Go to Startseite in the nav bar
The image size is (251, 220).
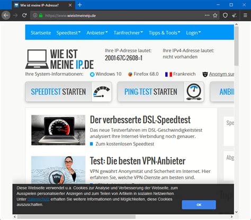click(41, 33)
